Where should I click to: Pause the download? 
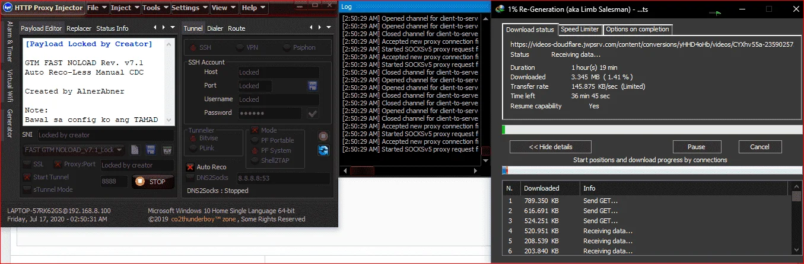point(697,147)
